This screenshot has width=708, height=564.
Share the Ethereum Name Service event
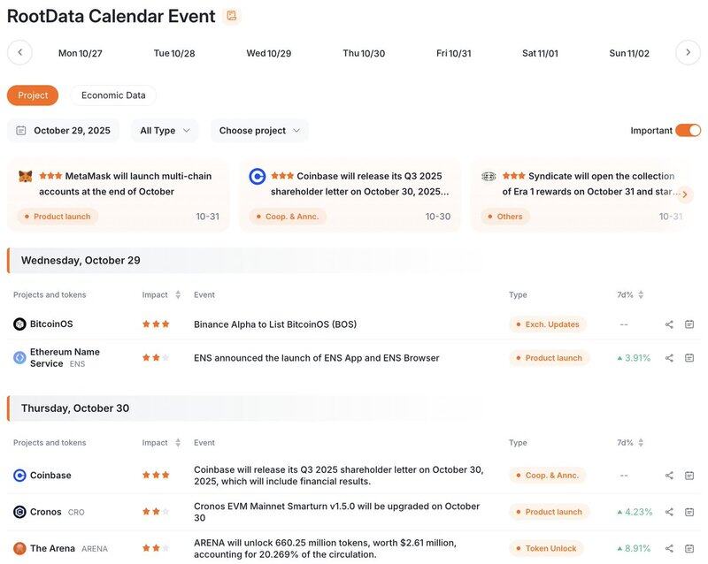point(669,358)
